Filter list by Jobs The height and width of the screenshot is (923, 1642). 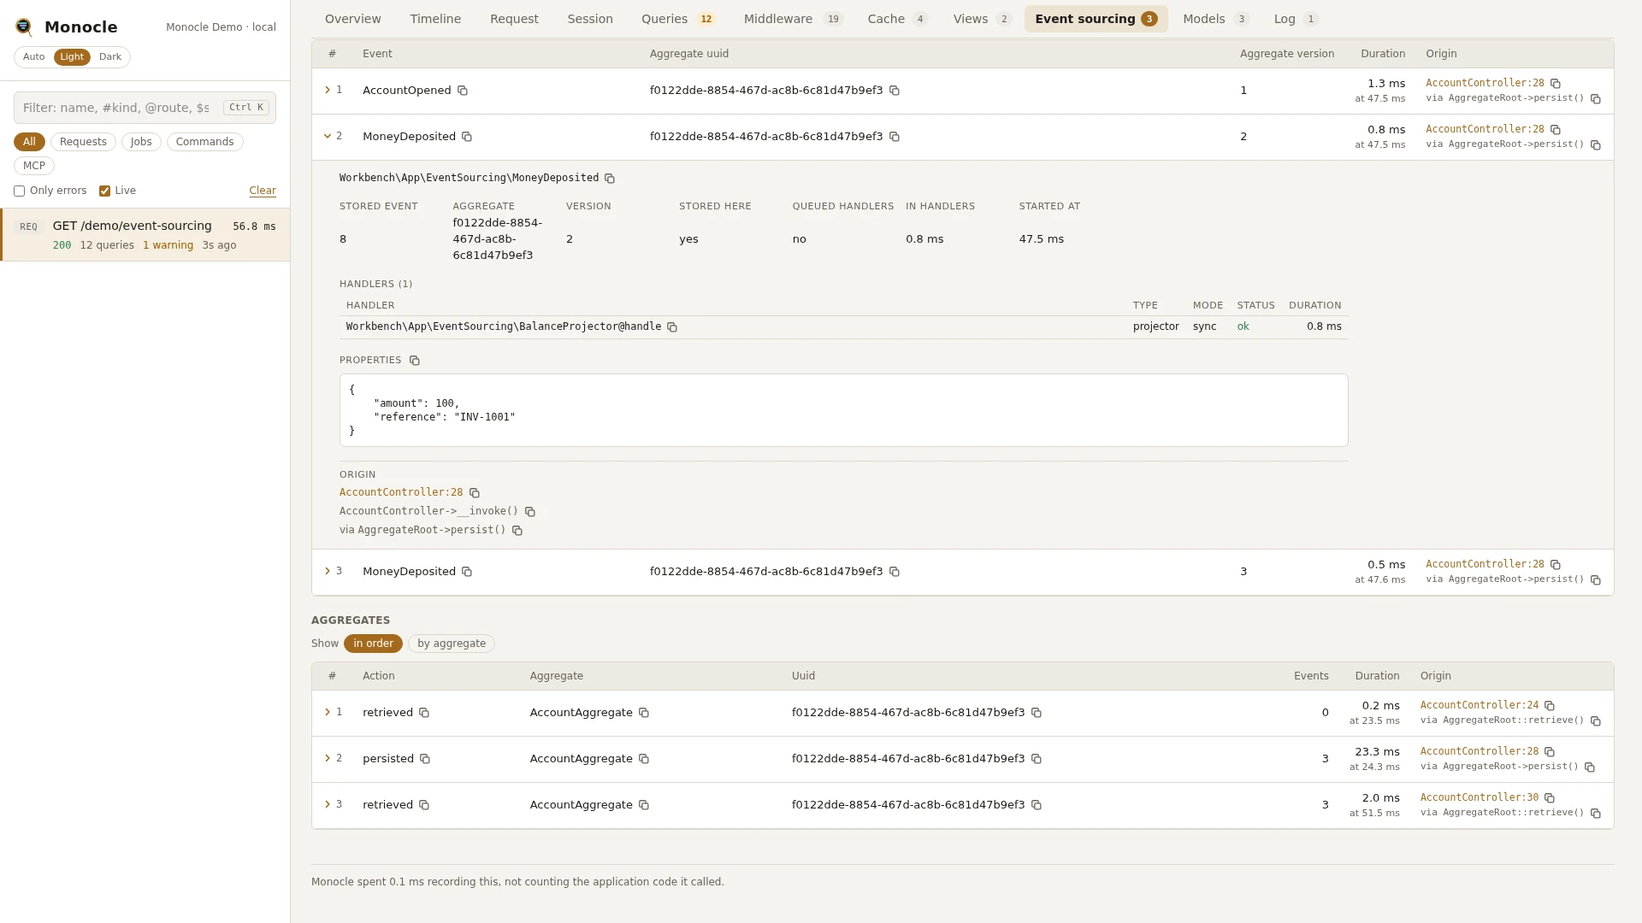coord(141,142)
